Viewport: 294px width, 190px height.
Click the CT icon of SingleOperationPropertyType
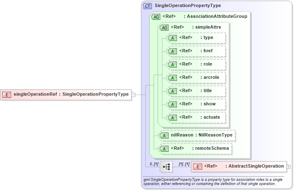pyautogui.click(x=147, y=6)
